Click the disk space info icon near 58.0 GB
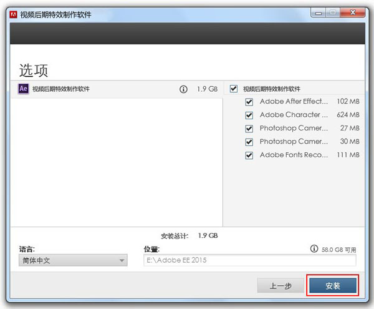The image size is (374, 309). pos(314,248)
